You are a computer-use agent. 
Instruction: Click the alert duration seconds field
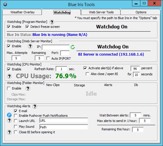point(136,74)
